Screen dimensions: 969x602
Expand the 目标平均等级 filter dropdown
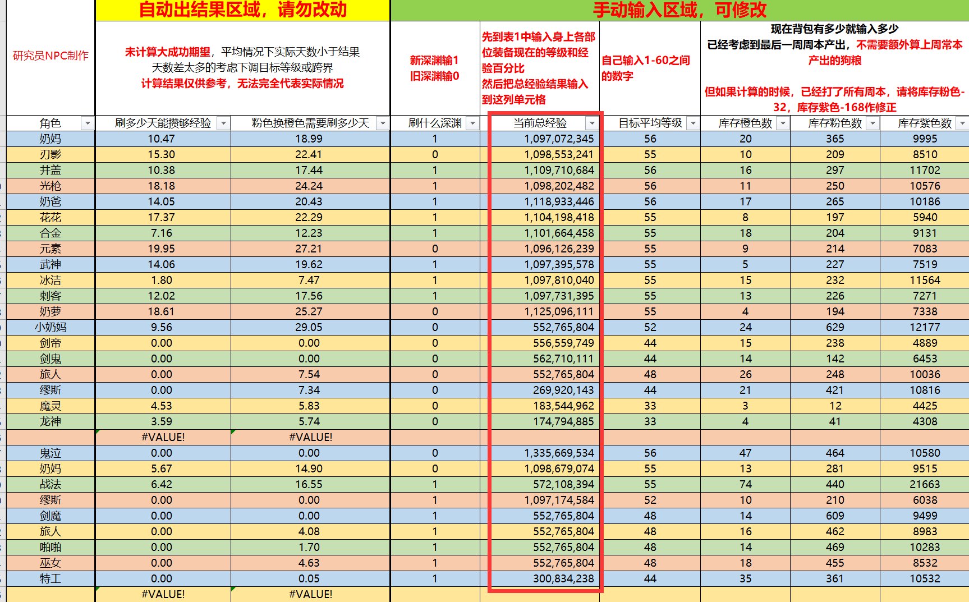pos(693,123)
